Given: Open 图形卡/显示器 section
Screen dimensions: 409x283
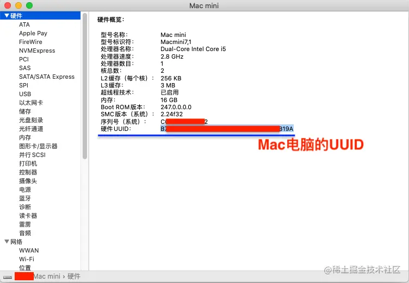Looking at the screenshot, I should click(38, 146).
